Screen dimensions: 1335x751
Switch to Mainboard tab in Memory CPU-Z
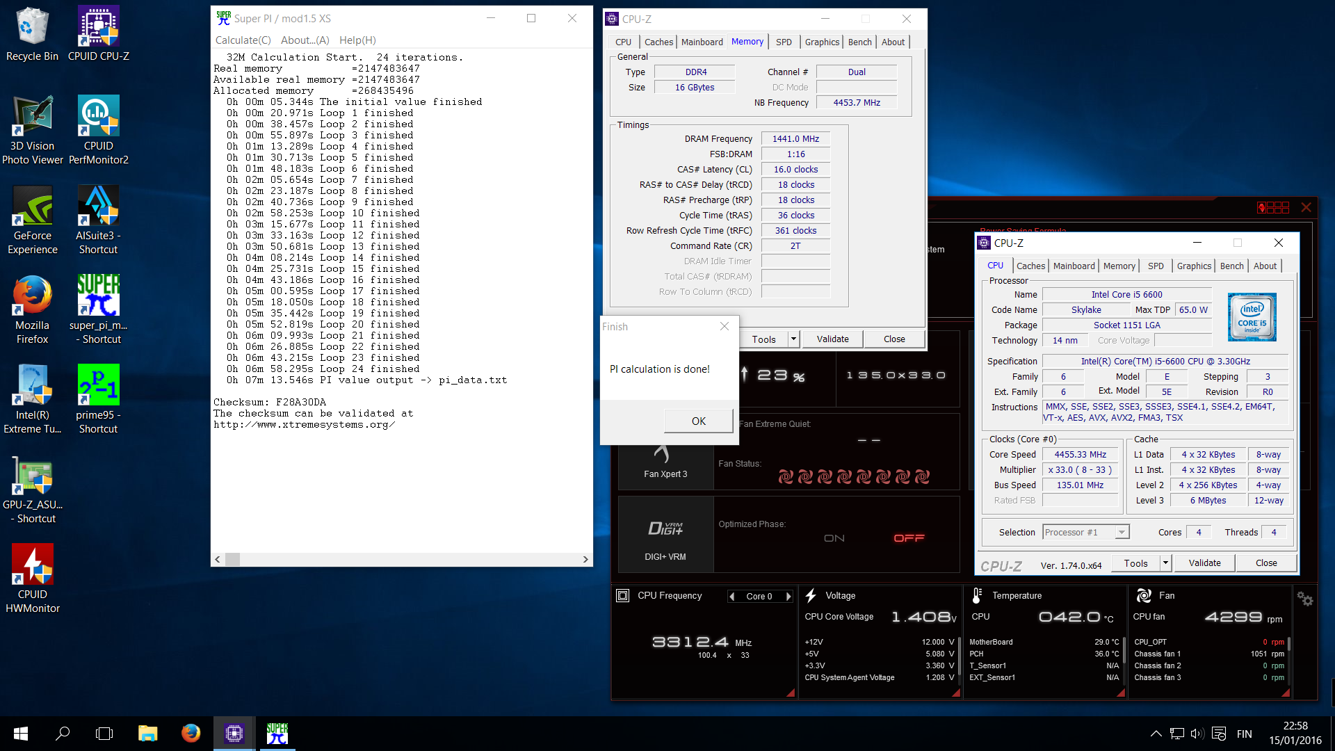tap(702, 42)
